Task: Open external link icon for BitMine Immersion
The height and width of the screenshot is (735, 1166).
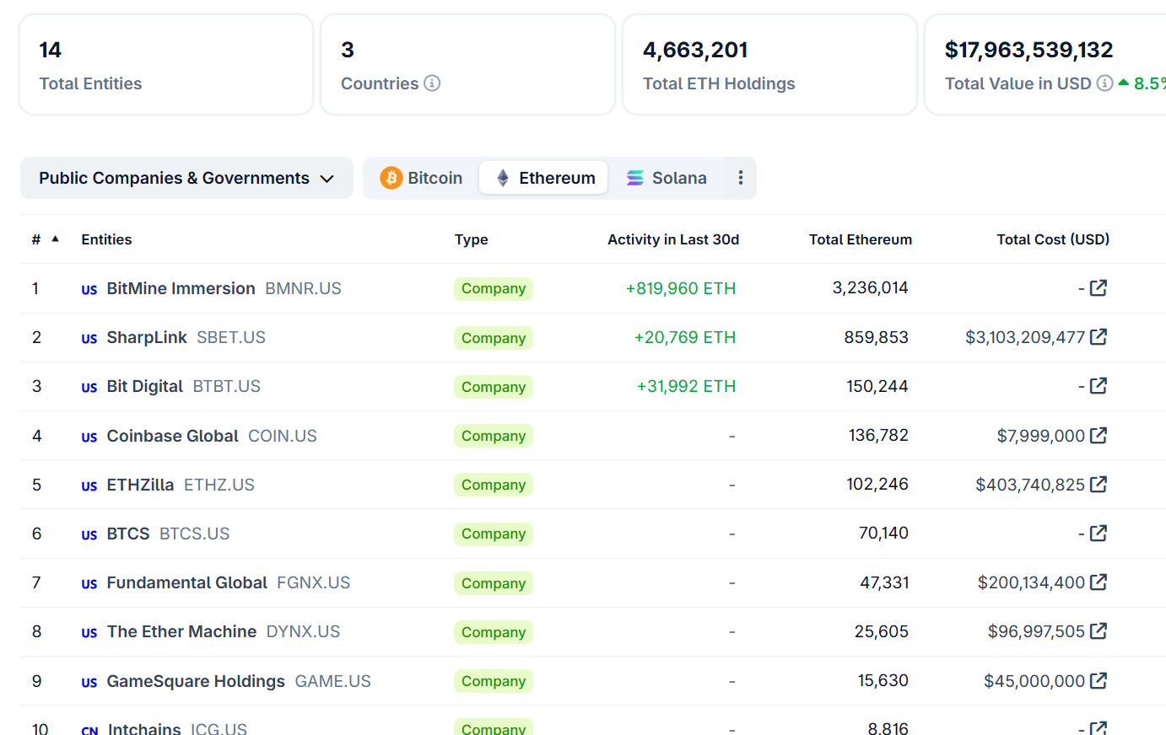Action: click(1098, 288)
